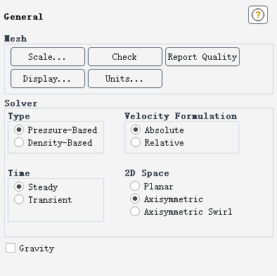This screenshot has width=277, height=276.
Task: Open the help question mark icon
Action: (258, 15)
